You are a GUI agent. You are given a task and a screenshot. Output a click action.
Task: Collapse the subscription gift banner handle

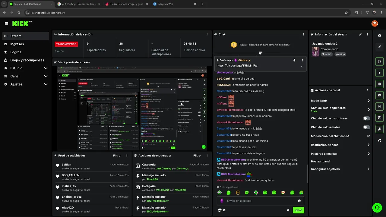pyautogui.click(x=260, y=53)
